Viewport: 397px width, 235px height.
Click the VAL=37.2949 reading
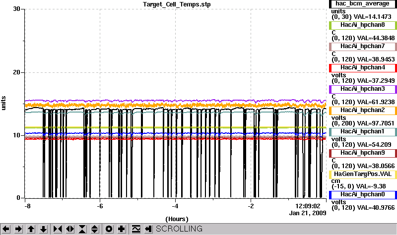pos(376,81)
